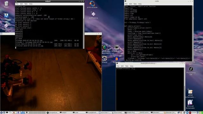Click the red record tray icon

coord(190,113)
